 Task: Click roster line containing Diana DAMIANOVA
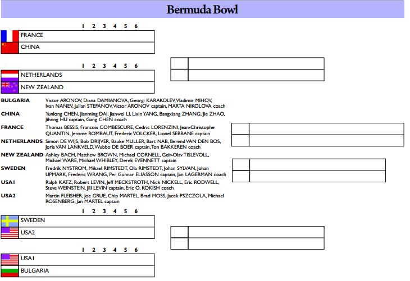click(129, 100)
